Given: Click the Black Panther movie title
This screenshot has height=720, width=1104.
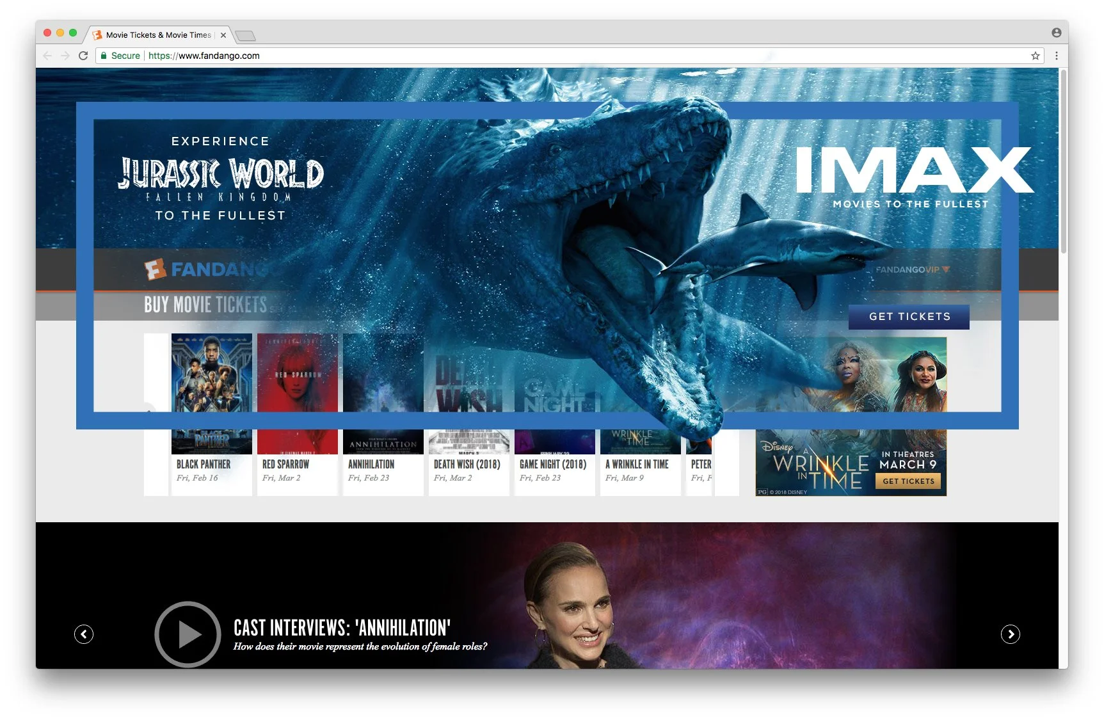Looking at the screenshot, I should coord(204,465).
